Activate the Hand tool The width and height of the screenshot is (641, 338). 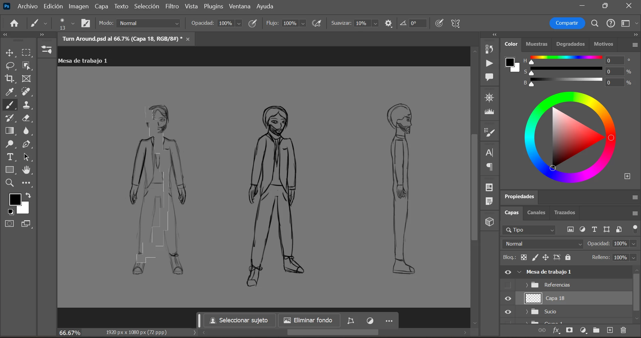point(26,170)
